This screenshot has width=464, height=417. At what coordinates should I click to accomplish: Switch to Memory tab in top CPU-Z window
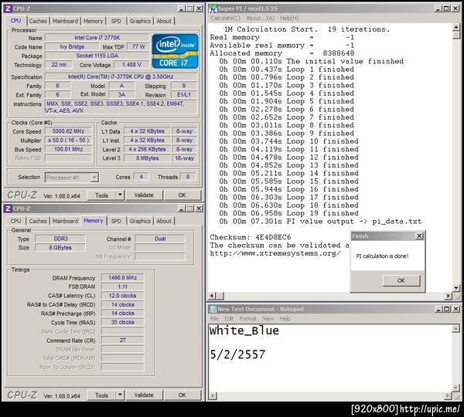93,21
